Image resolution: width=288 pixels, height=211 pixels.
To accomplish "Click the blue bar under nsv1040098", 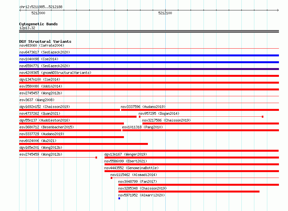I will (x=149, y=62).
